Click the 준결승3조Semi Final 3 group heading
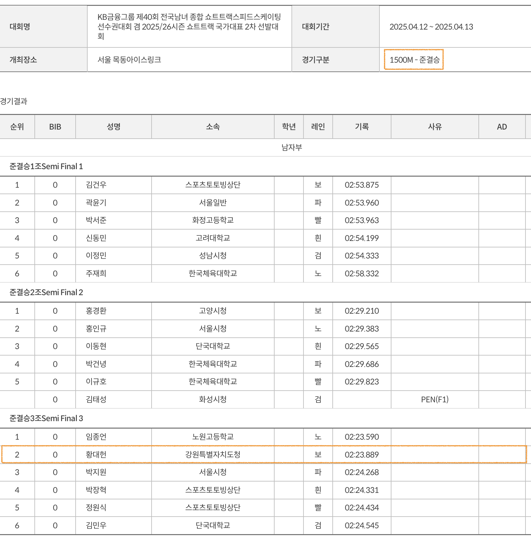This screenshot has height=539, width=531. point(46,418)
